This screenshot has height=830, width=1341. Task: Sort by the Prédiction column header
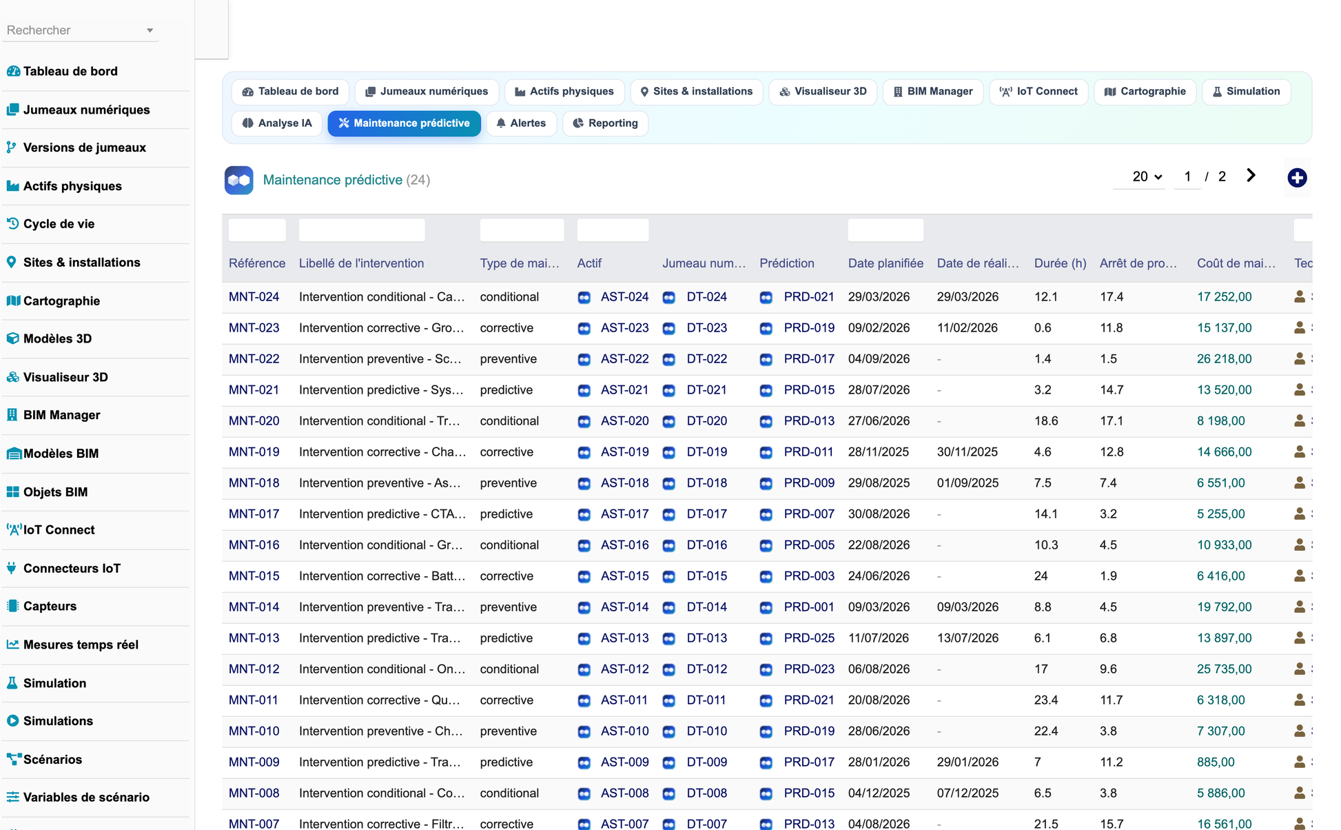tap(787, 263)
